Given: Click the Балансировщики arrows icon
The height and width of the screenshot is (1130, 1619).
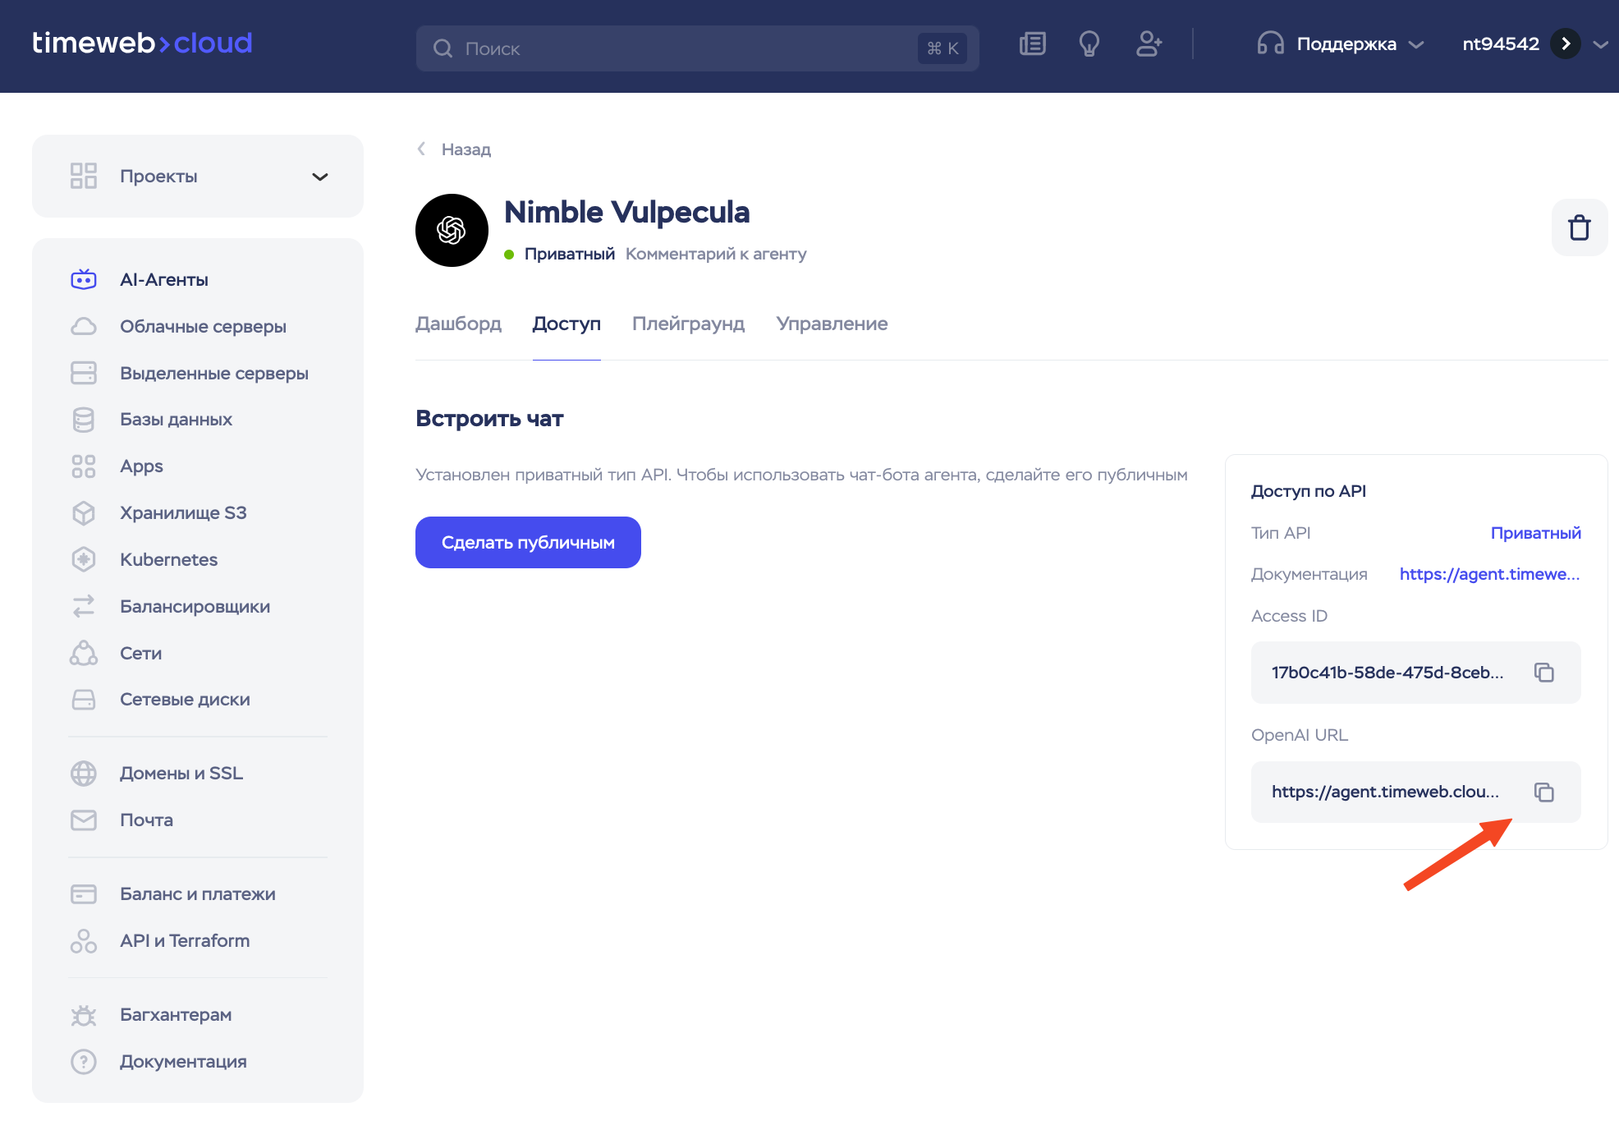Looking at the screenshot, I should click(84, 606).
